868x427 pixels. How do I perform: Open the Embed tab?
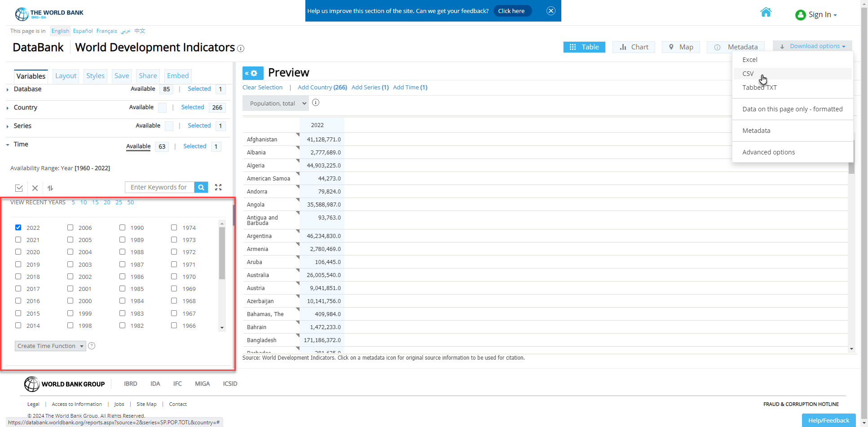point(178,76)
